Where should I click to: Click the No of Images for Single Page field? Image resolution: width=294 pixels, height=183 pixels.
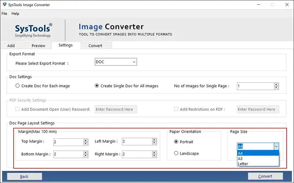tap(255, 86)
